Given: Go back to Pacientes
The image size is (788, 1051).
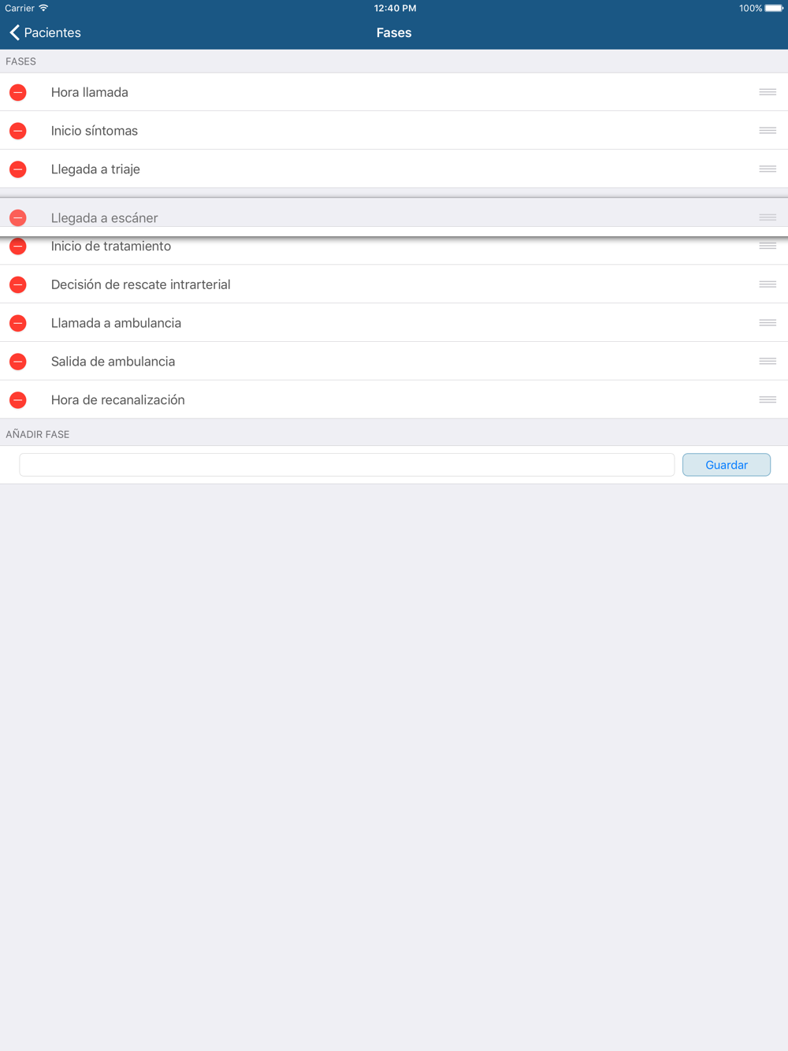Looking at the screenshot, I should (x=46, y=32).
